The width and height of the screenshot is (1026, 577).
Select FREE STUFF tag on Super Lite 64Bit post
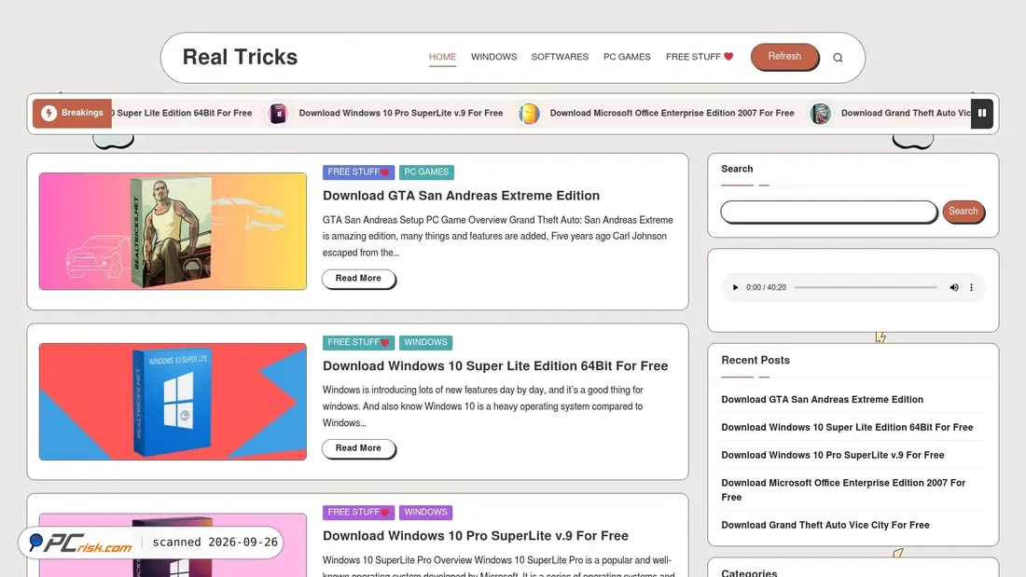tap(358, 342)
